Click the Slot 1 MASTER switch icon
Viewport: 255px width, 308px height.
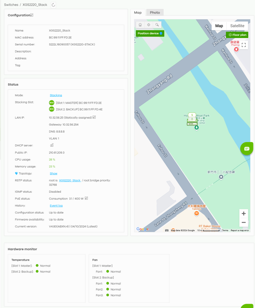pyautogui.click(x=51, y=103)
